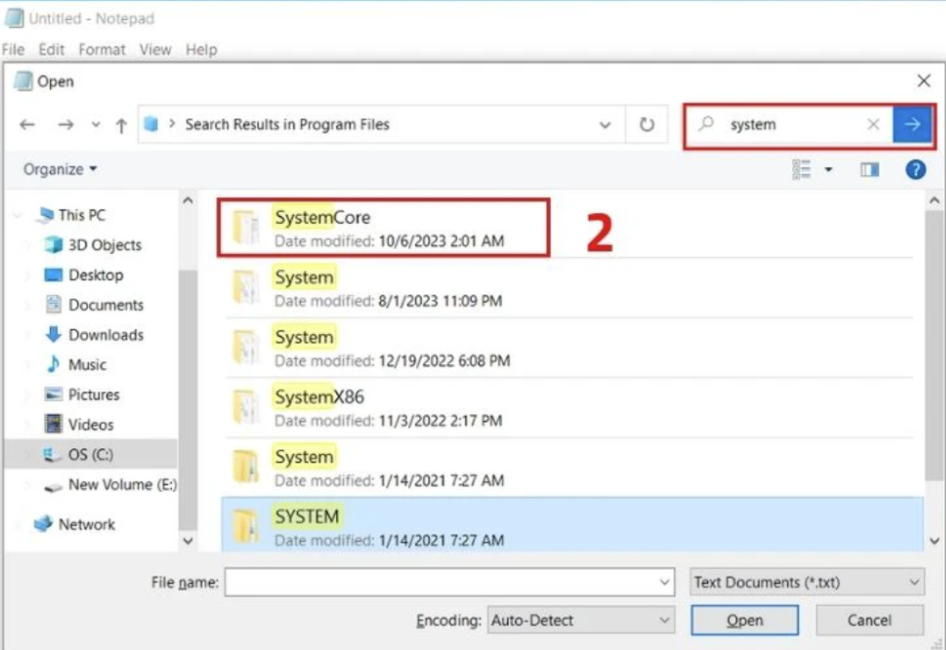Open the View menu in Notepad
946x650 pixels.
tap(154, 50)
